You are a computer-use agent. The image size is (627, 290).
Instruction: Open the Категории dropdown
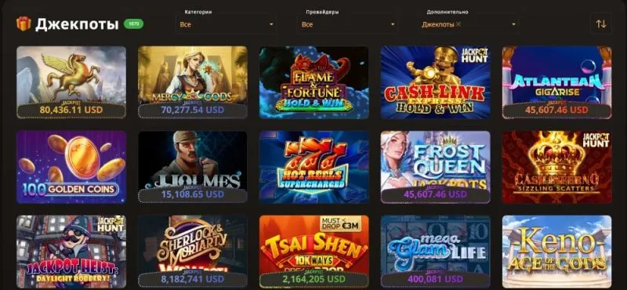tap(227, 24)
